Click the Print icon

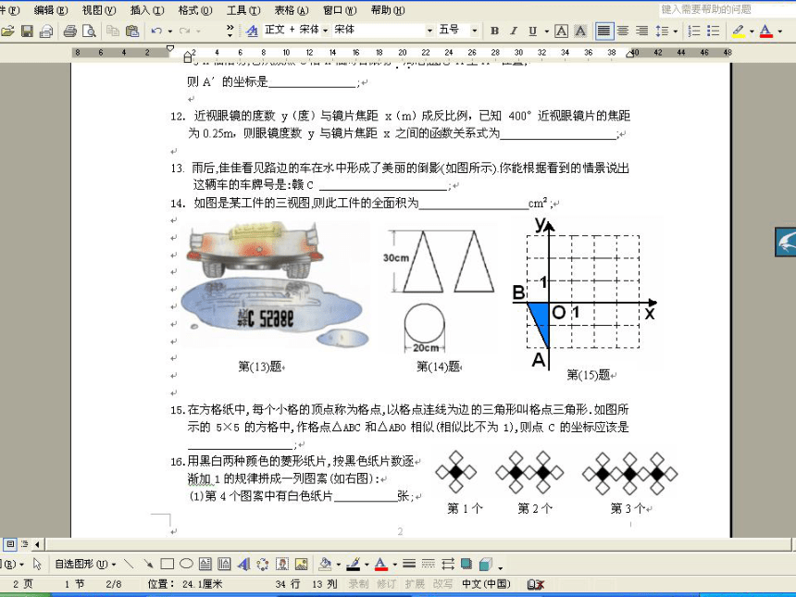pyautogui.click(x=70, y=31)
